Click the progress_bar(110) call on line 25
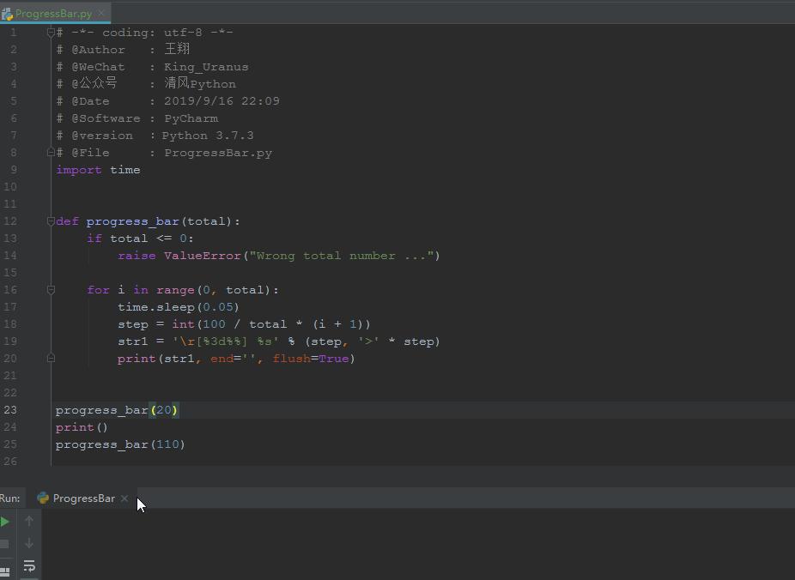The width and height of the screenshot is (795, 580). point(120,444)
